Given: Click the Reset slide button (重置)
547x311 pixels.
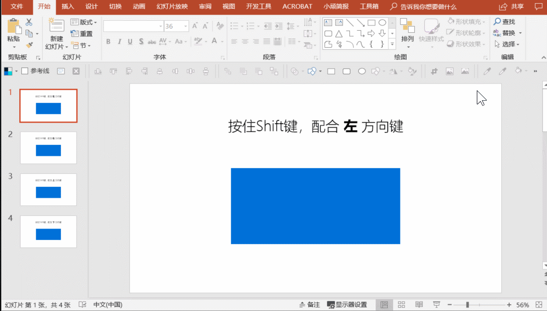Looking at the screenshot, I should pos(82,34).
